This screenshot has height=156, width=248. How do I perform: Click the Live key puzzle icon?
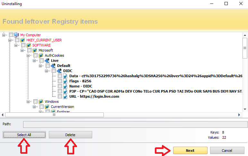(x=47, y=61)
